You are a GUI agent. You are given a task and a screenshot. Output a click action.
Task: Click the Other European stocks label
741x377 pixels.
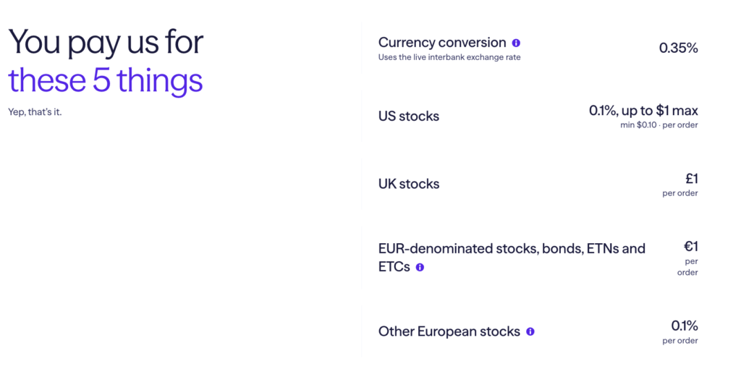tap(449, 331)
